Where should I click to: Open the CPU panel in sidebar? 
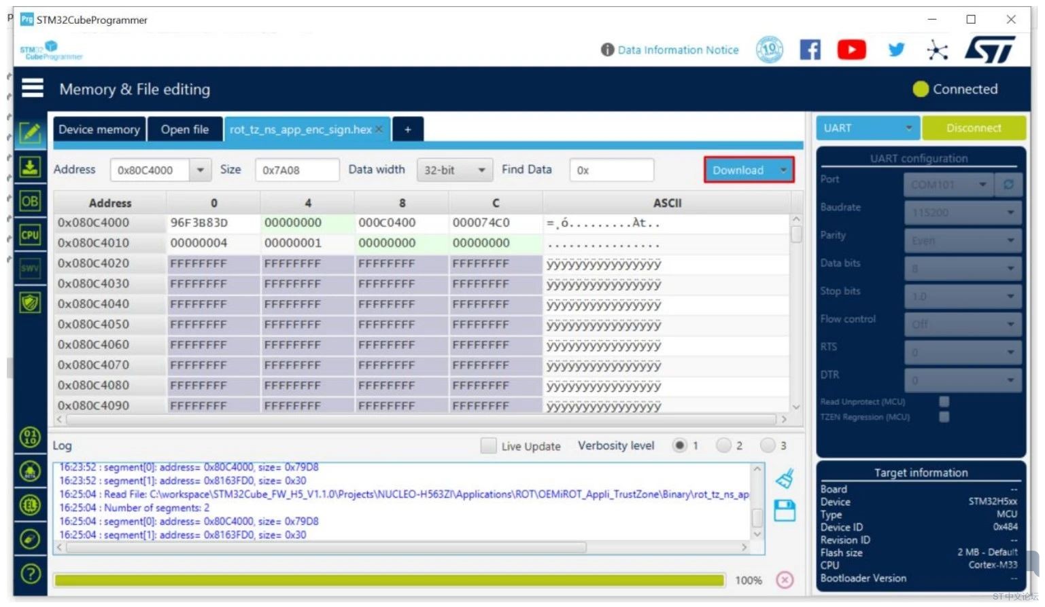tap(30, 235)
